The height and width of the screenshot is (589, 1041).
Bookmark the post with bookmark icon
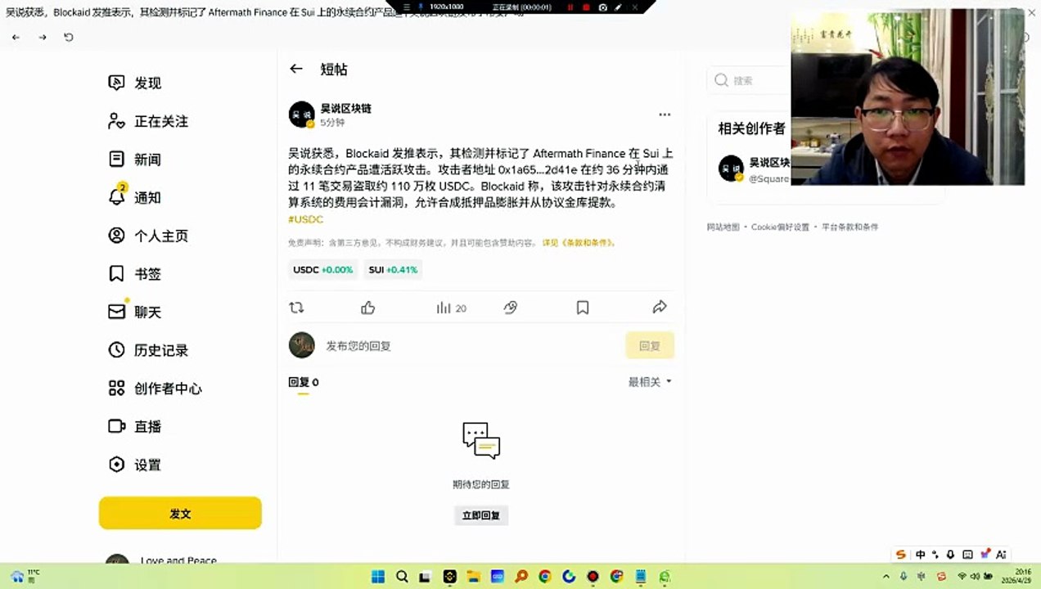pyautogui.click(x=583, y=308)
